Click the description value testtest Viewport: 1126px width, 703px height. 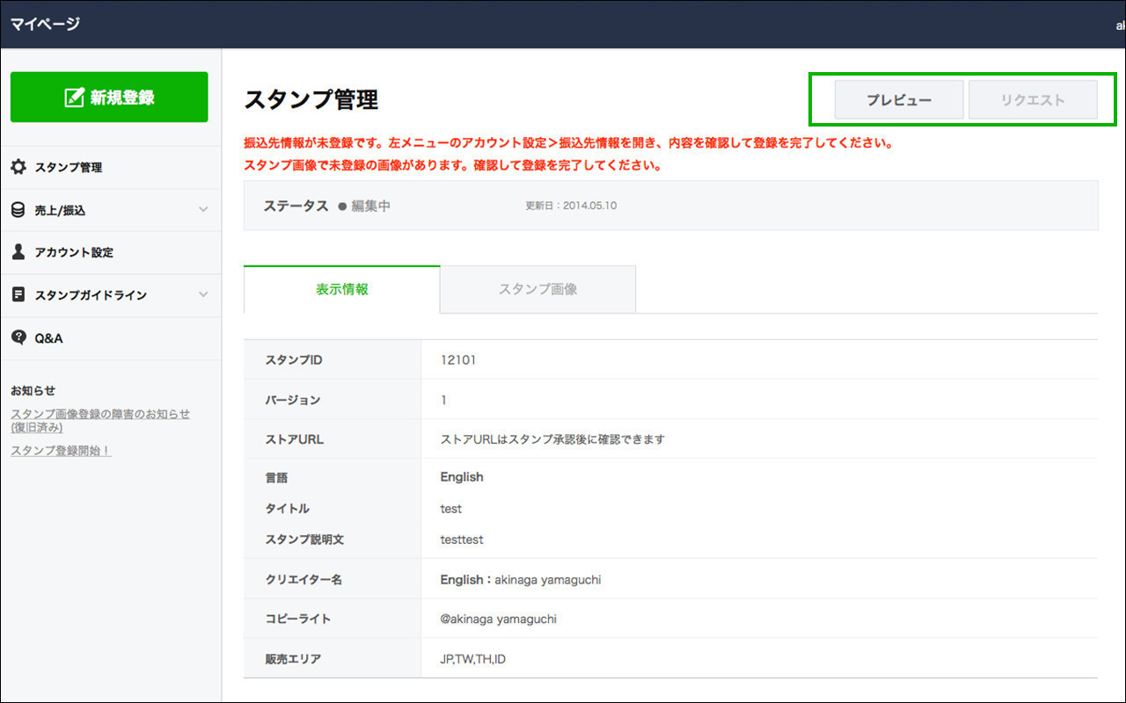pyautogui.click(x=462, y=540)
